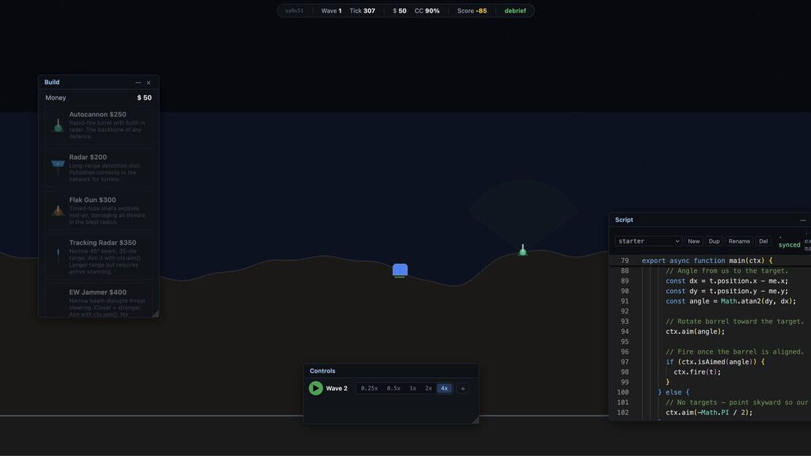
Task: Click the Build panel resize grip
Action: click(x=155, y=313)
